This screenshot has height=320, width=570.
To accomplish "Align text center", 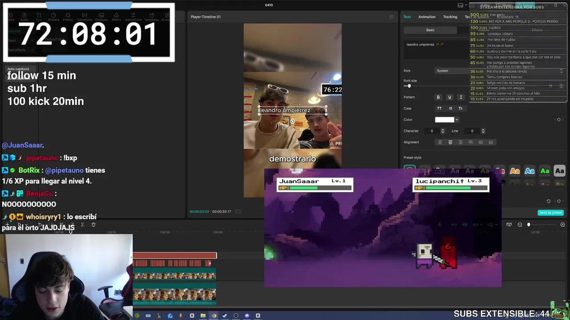I will [x=450, y=142].
